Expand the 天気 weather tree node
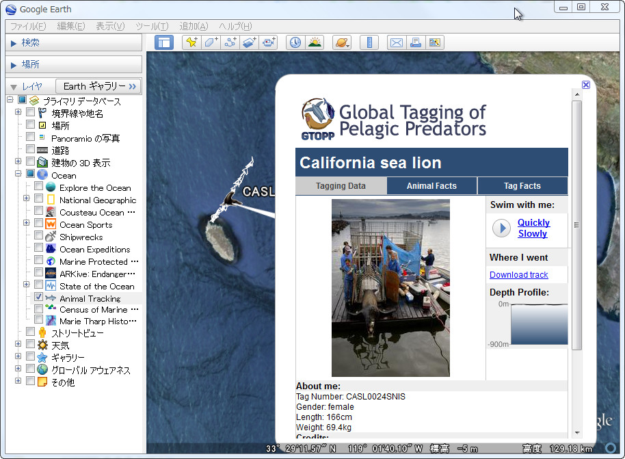 click(x=18, y=343)
